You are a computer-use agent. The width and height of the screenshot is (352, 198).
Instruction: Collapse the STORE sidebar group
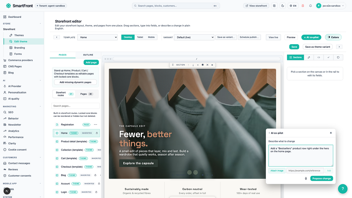[x=40, y=23]
